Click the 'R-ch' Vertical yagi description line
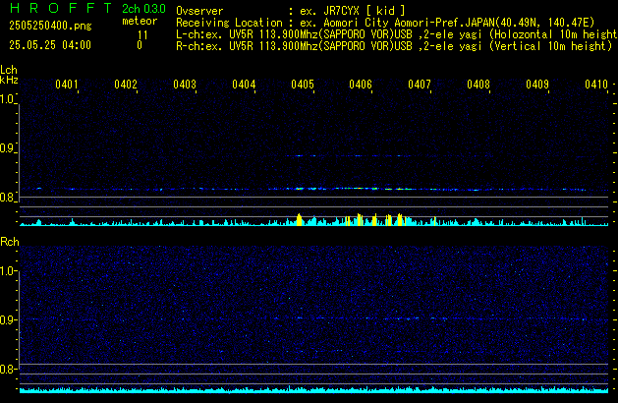Image resolution: width=618 pixels, height=403 pixels. point(394,46)
